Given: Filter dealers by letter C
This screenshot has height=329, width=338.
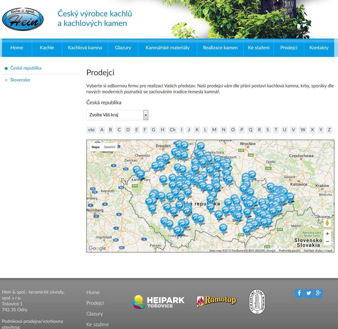Looking at the screenshot, I should click(119, 130).
